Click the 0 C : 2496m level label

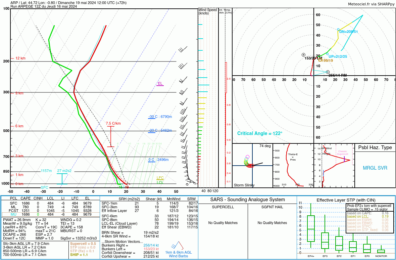(158, 160)
